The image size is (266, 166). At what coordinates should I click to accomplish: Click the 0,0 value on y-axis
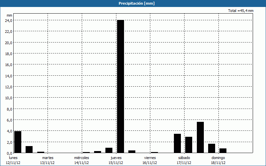point(9,153)
